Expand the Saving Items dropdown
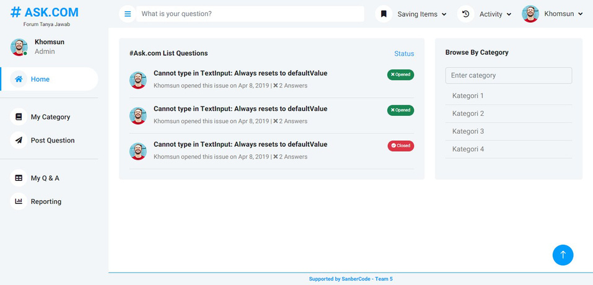Image resolution: width=593 pixels, height=285 pixels. coord(421,14)
